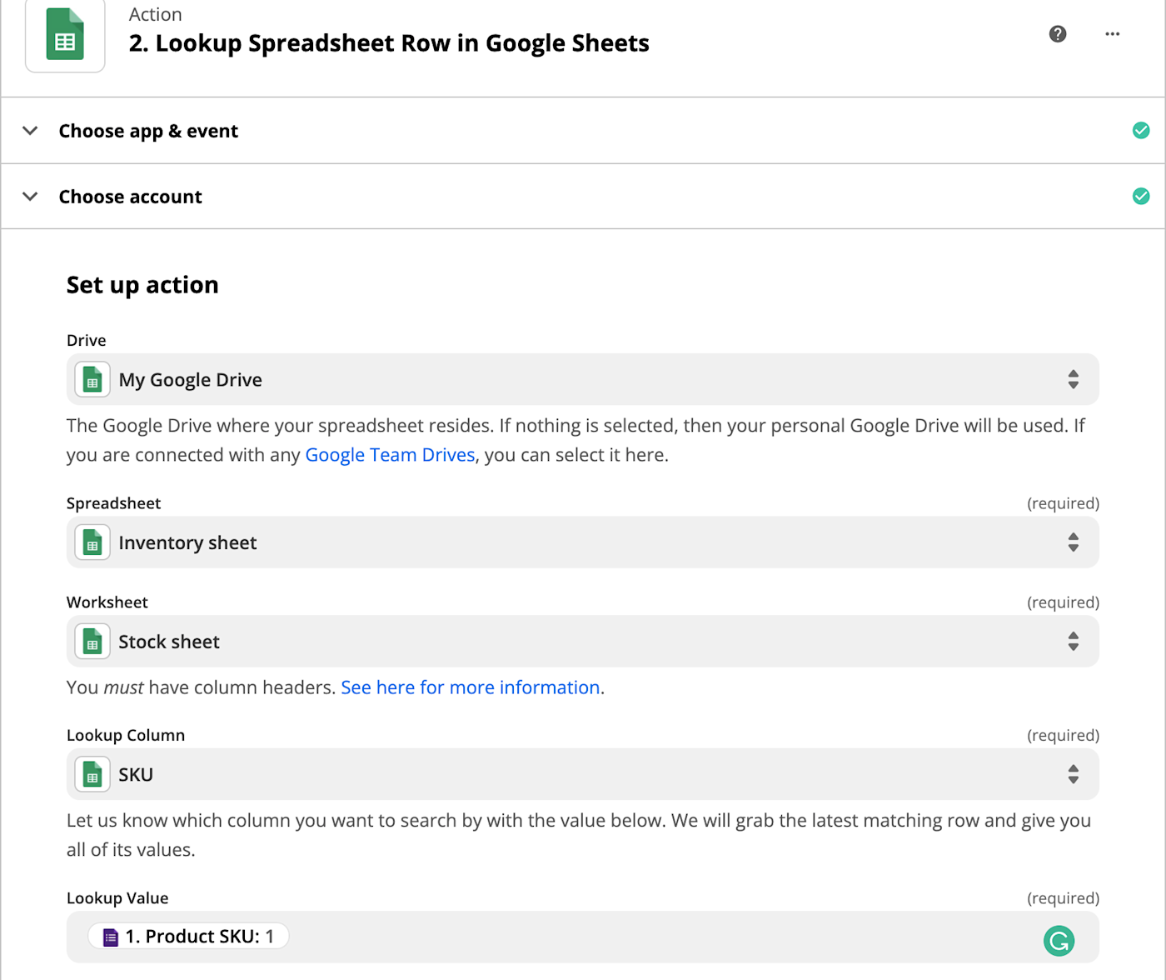Open the Drive dropdown arrows
1166x980 pixels.
[1074, 380]
